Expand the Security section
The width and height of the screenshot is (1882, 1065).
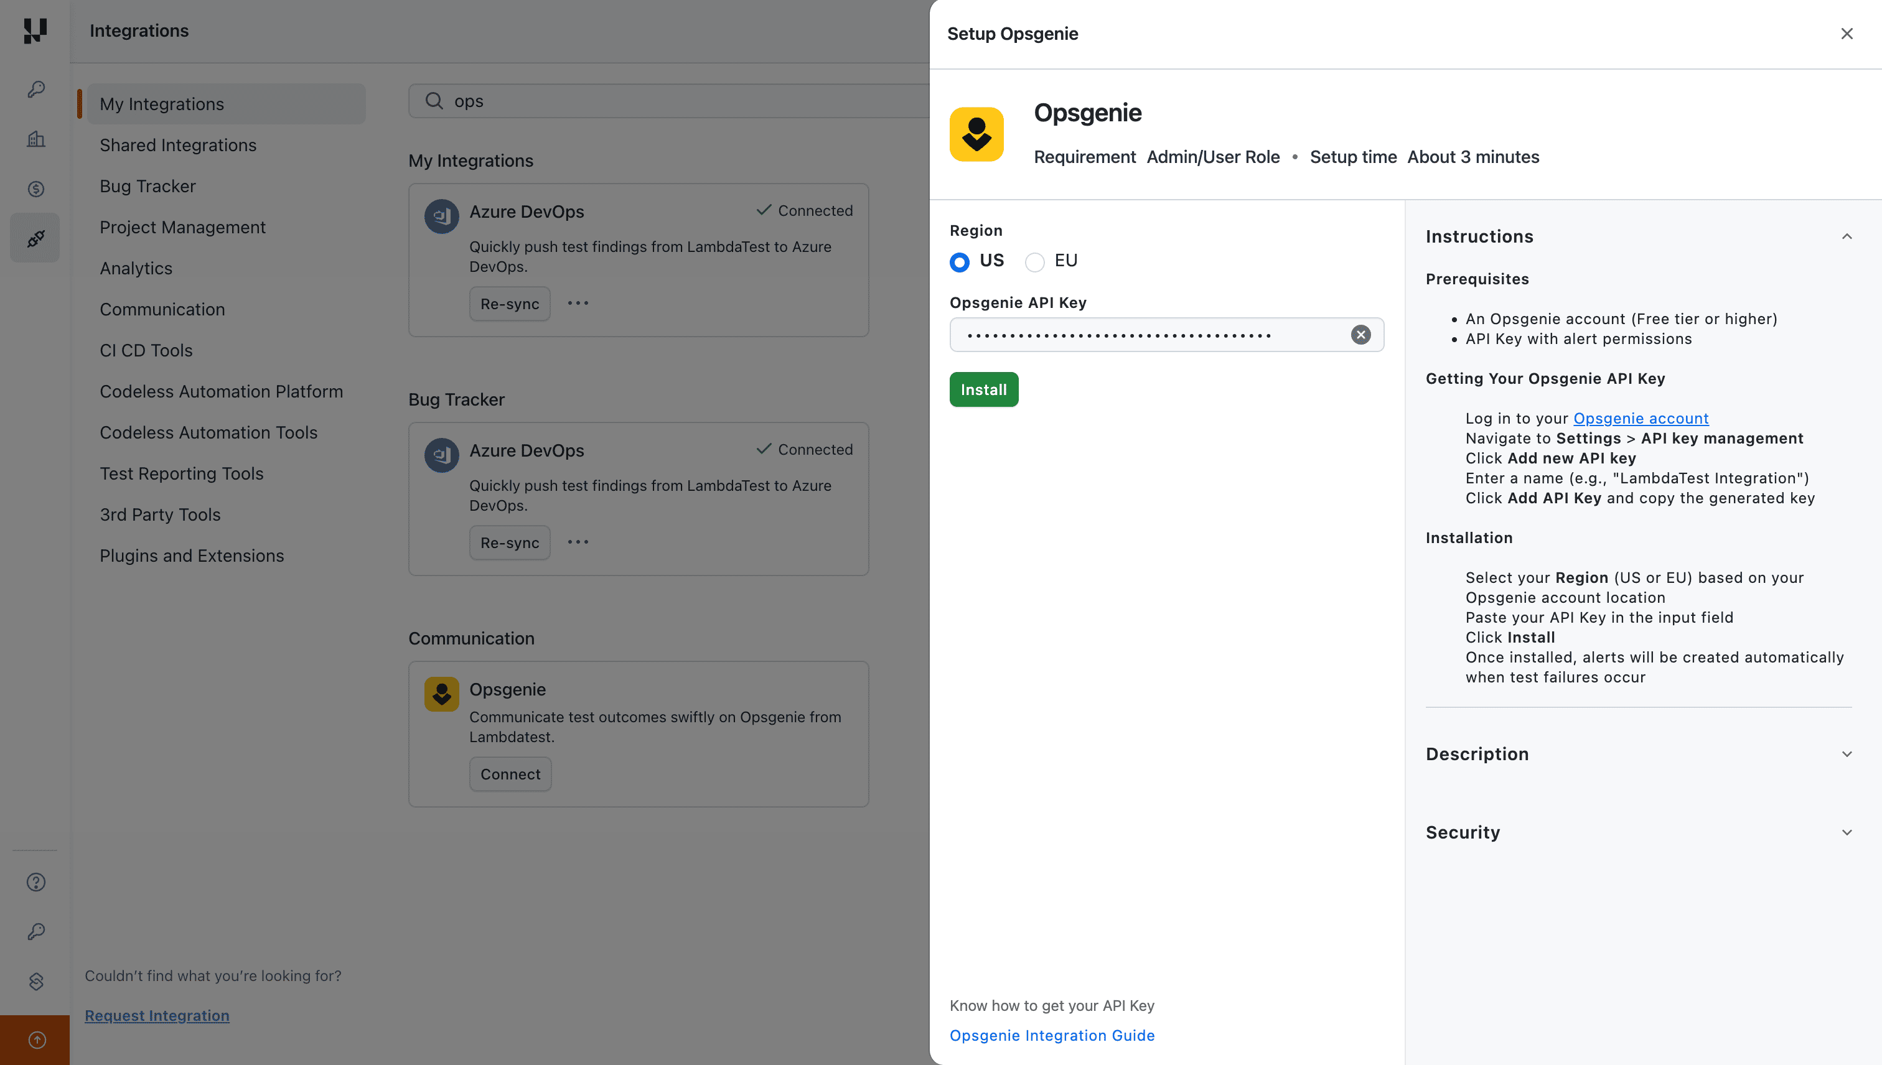coord(1846,832)
